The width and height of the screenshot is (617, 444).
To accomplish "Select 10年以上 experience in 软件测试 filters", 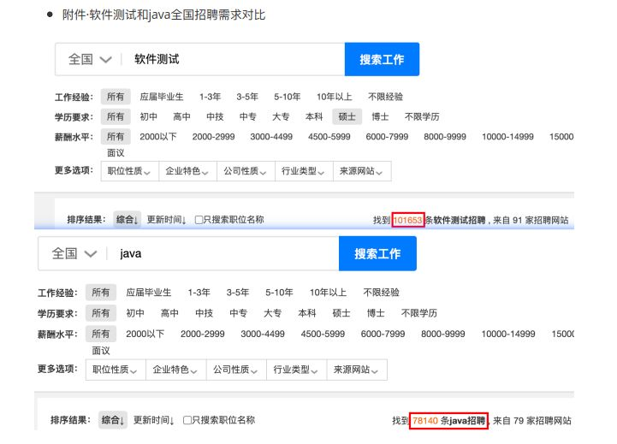I will tap(334, 97).
